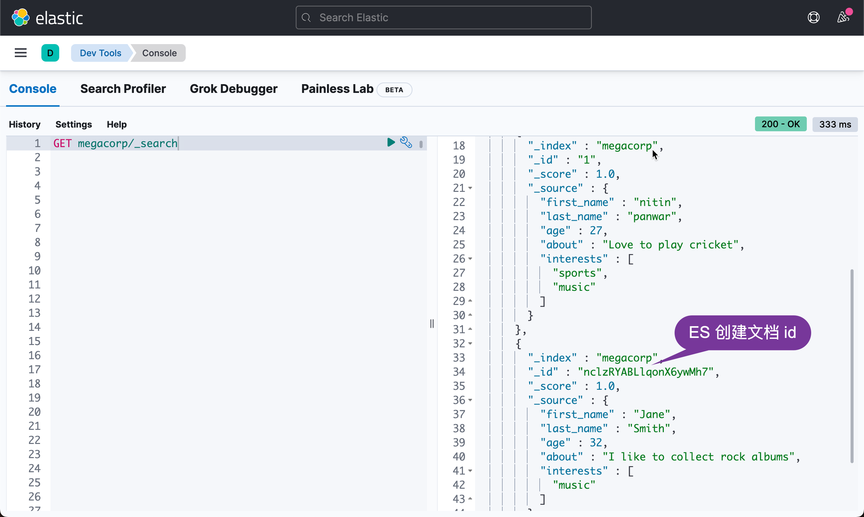Open the navigation hamburger menu

click(x=20, y=53)
